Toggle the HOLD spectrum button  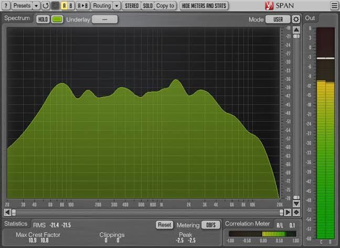43,19
